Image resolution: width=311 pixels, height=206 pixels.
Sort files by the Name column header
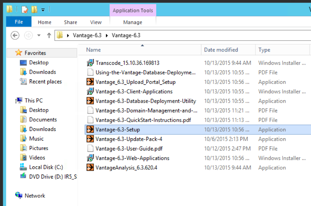pyautogui.click(x=140, y=50)
